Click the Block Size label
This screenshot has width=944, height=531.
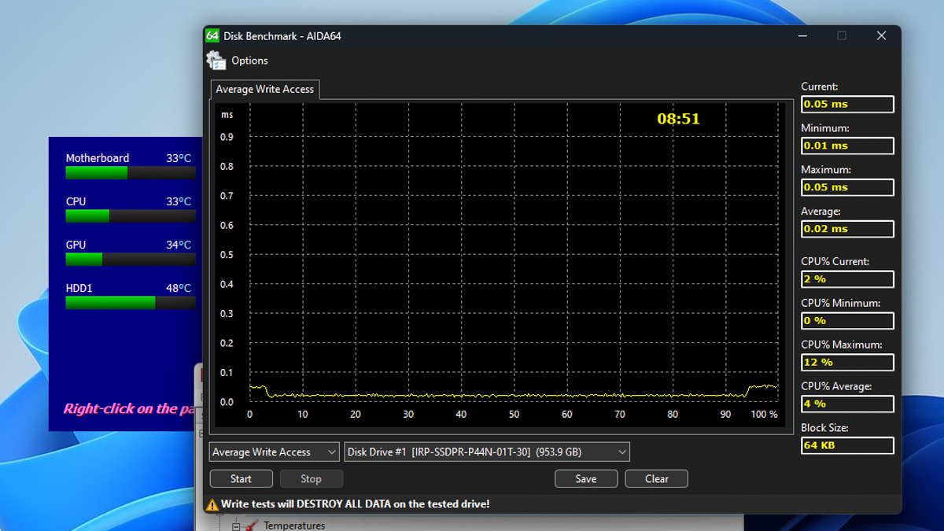click(x=824, y=428)
